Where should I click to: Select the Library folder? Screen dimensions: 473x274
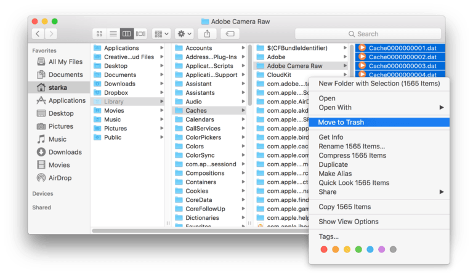tap(128, 102)
